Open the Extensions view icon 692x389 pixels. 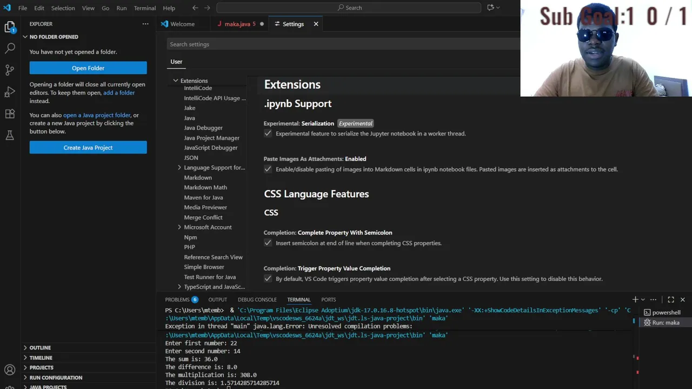[10, 114]
